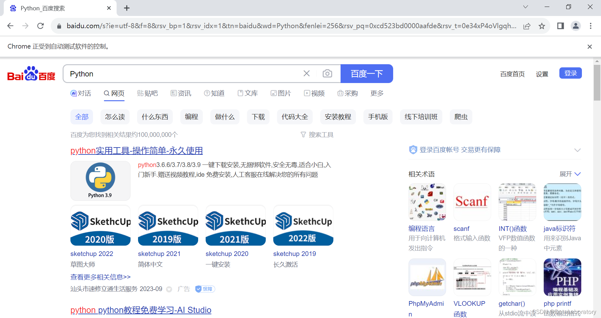Select the 代码大全 filter chip

295,117
